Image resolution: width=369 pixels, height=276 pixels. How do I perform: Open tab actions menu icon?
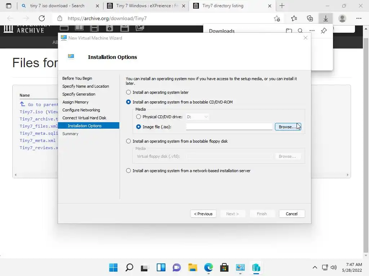pos(9,6)
